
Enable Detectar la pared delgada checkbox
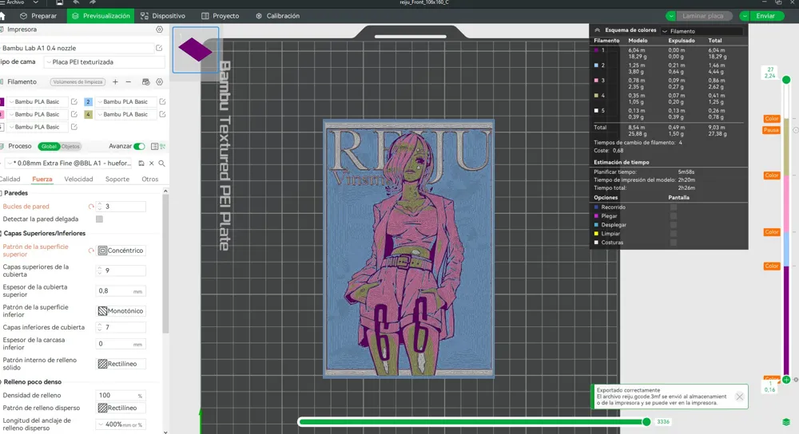99,219
